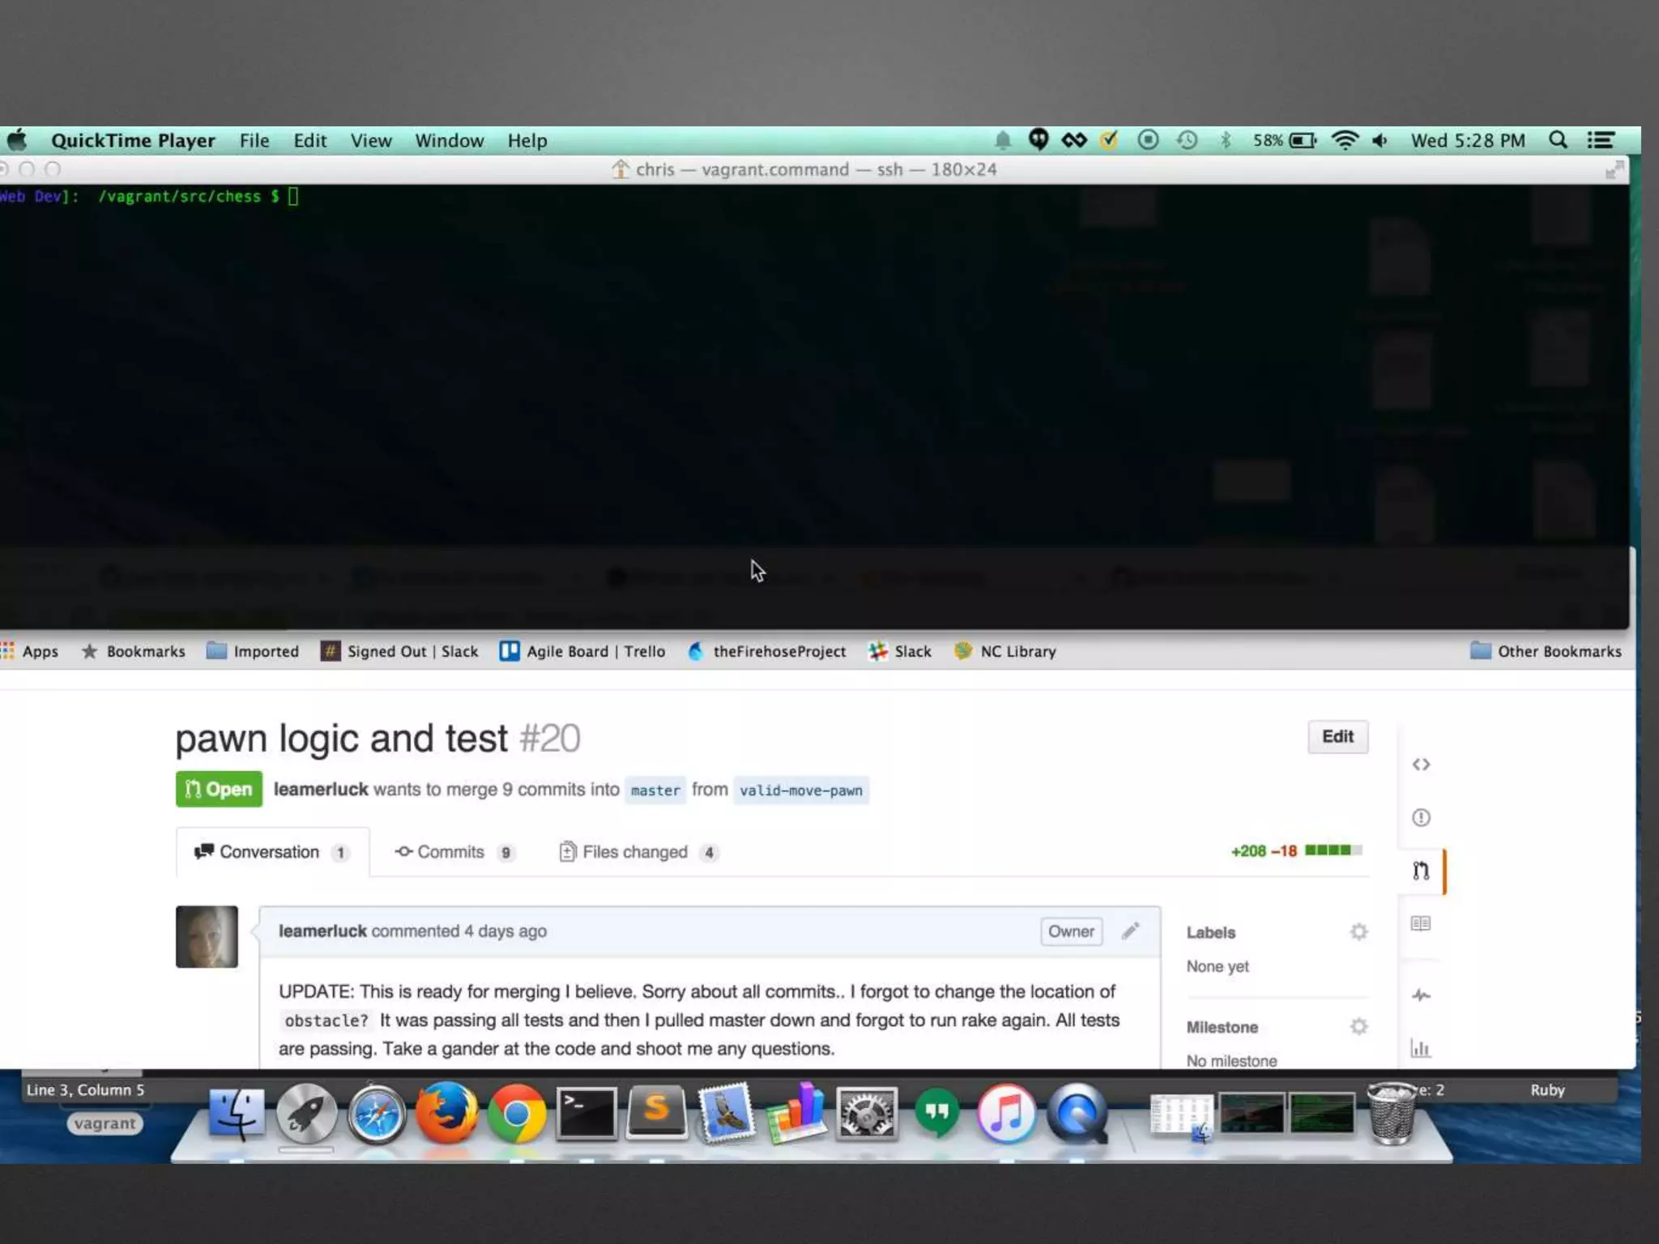Open the leamerluck username link in the comment header
The image size is (1659, 1244).
pyautogui.click(x=322, y=931)
